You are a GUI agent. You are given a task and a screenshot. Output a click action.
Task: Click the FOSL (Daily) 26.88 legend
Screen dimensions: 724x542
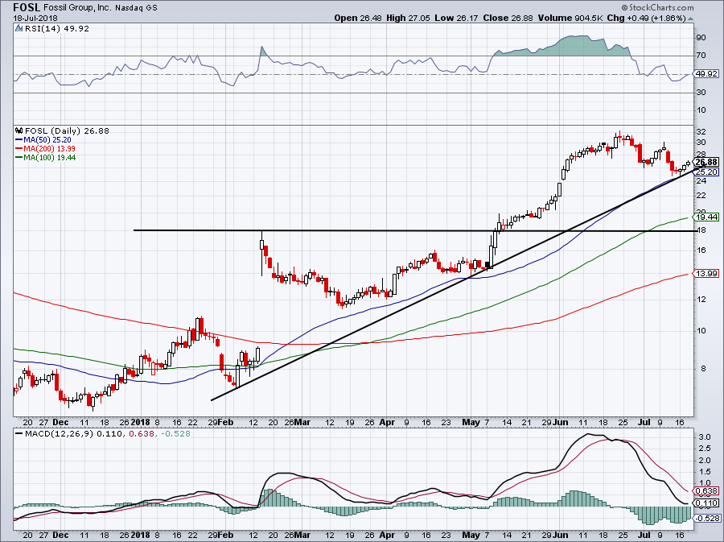click(67, 130)
